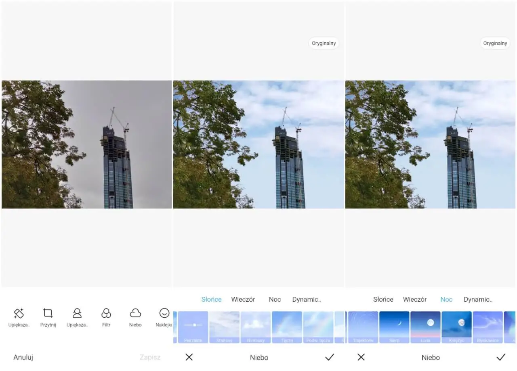Image resolution: width=517 pixels, height=371 pixels.
Task: Toggle Oryginalny preview in right panel
Action: (495, 43)
